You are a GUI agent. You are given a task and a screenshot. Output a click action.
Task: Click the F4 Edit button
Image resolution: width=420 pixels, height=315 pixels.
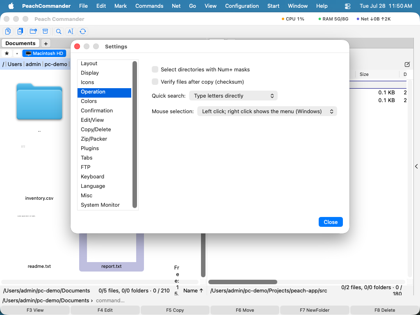[105, 310]
